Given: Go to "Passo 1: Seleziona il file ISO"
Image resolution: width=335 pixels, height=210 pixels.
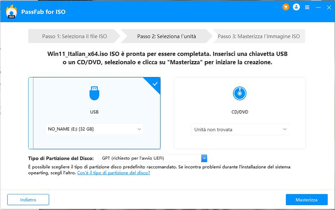Looking at the screenshot, I should tap(74, 36).
